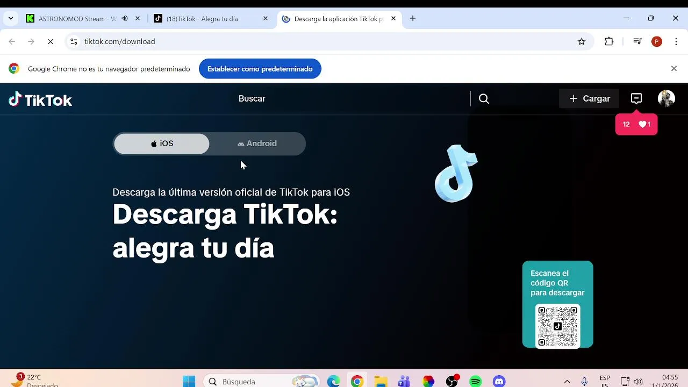Click the search magnifier icon
Image resolution: width=688 pixels, height=387 pixels.
point(484,98)
